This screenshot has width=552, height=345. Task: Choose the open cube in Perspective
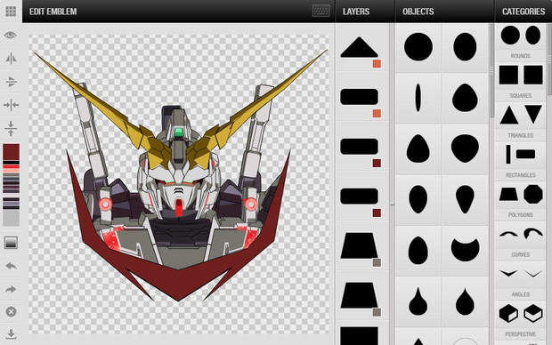coord(533,313)
